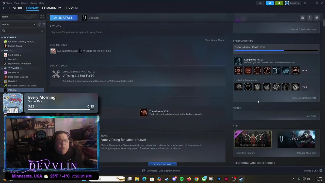325x183 pixels.
Task: Show the +21 more unlocked achievements
Action: tap(305, 70)
